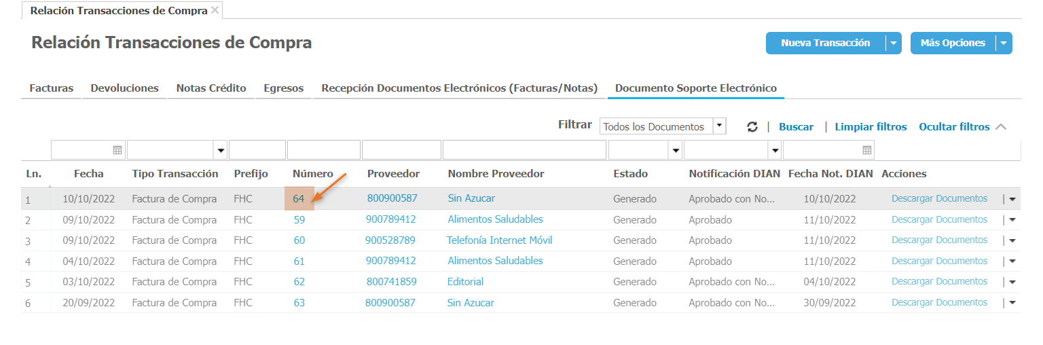The image size is (1043, 345).
Task: Switch to the Facturas tab
Action: (52, 88)
